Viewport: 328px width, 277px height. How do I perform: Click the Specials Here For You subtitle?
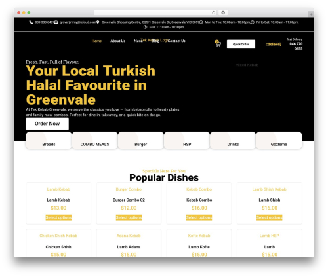164,171
